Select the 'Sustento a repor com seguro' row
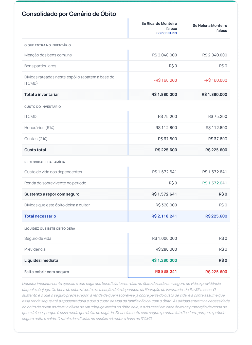This screenshot has height=345, width=252. (126, 194)
